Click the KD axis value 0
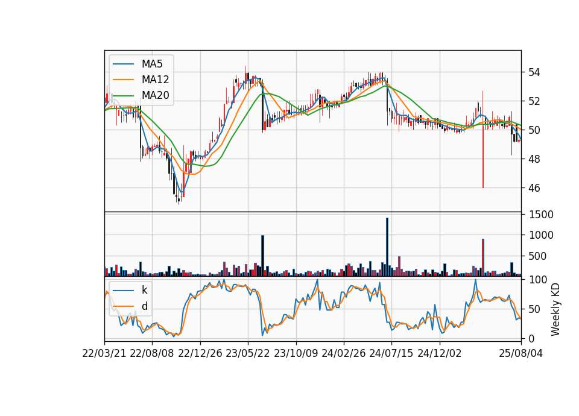 531,338
